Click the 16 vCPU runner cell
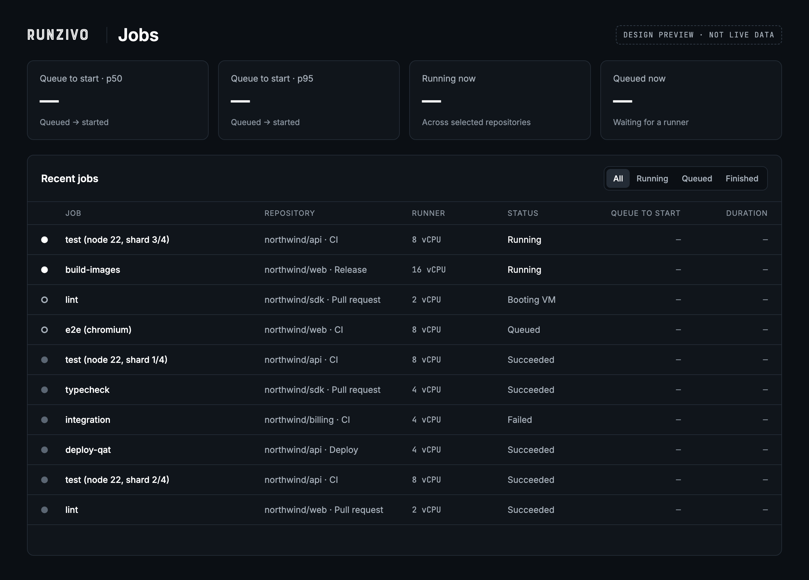 click(x=429, y=269)
